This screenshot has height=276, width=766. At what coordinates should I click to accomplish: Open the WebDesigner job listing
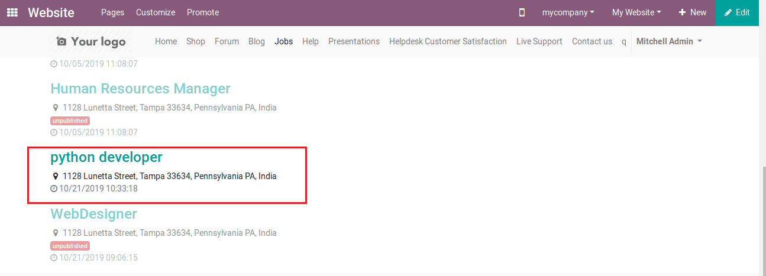(x=93, y=214)
